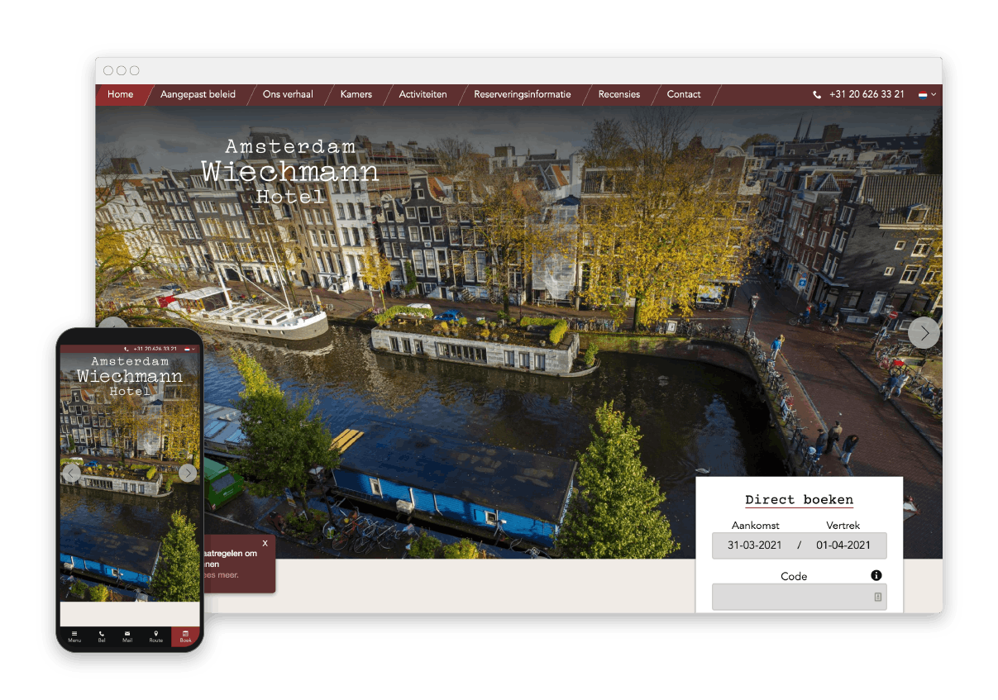This screenshot has width=998, height=700.
Task: Follow the 'lees meer' link in the popup
Action: click(x=222, y=575)
